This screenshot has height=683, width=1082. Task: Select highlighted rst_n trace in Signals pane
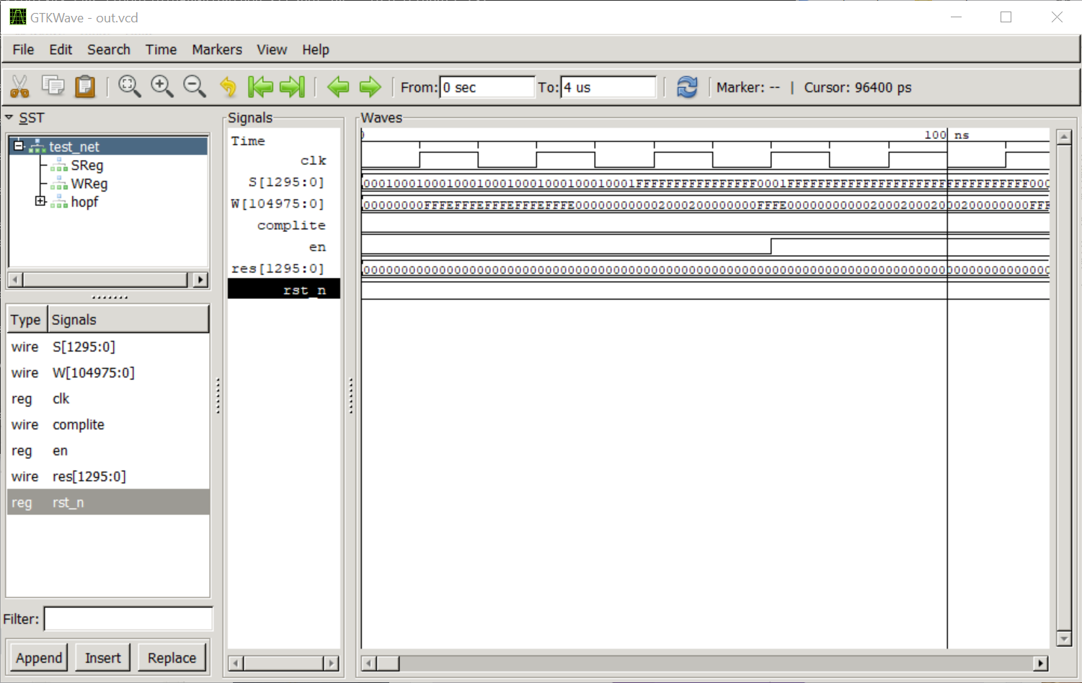pyautogui.click(x=284, y=290)
